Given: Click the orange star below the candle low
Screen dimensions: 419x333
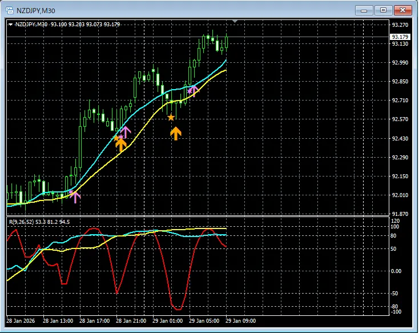Looking at the screenshot, I should point(171,117).
